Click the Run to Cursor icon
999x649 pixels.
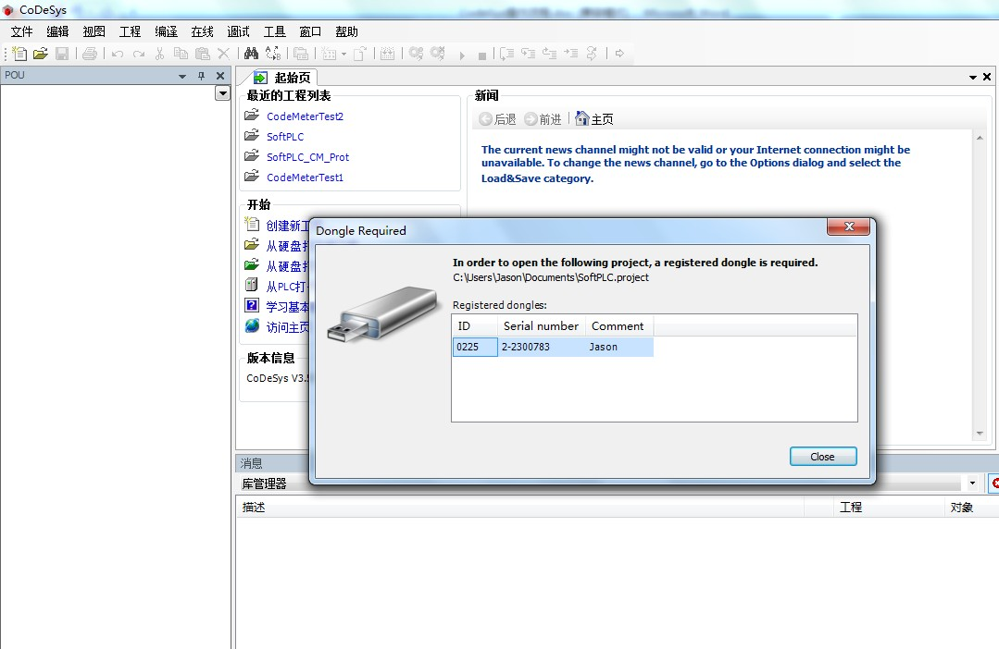click(x=571, y=54)
